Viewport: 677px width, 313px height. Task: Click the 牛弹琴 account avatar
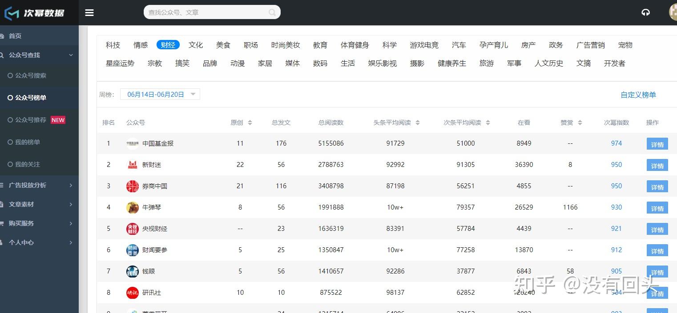coord(132,207)
